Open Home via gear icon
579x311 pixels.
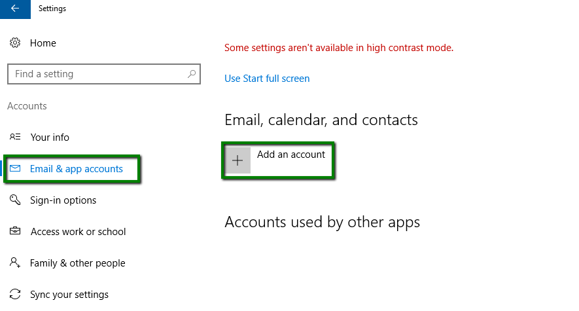coord(15,43)
